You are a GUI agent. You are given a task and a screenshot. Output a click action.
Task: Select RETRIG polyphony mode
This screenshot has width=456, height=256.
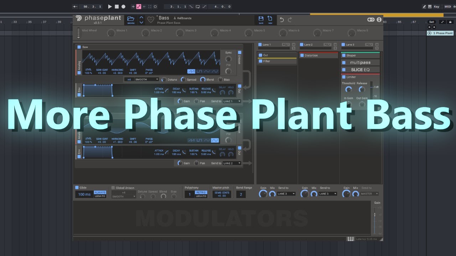coord(201,192)
